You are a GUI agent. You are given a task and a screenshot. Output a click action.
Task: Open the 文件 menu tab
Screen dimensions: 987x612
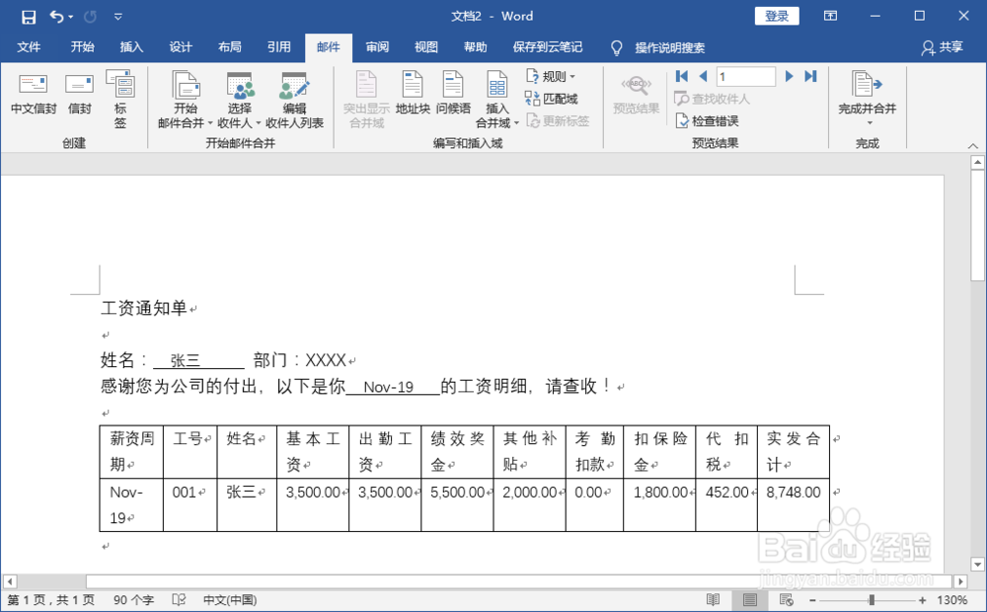pos(29,47)
